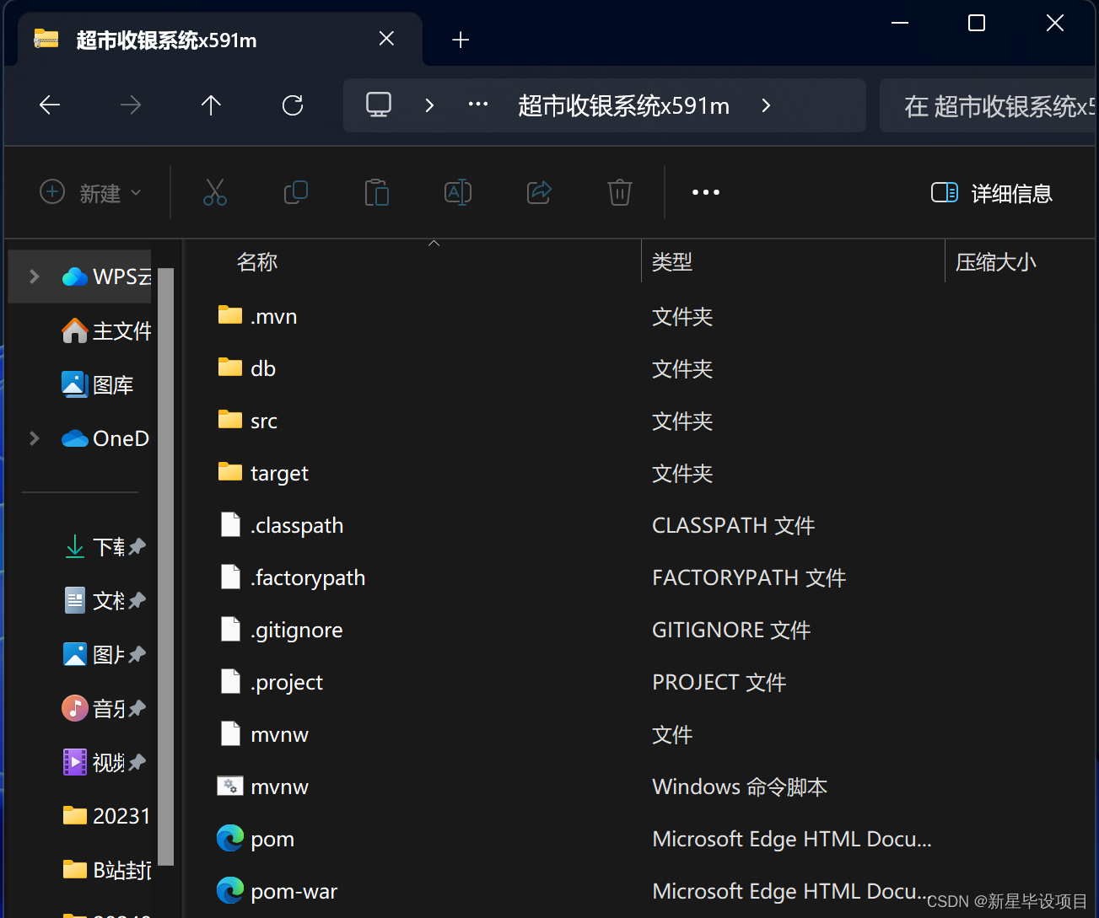Click the Cut icon in the toolbar
The image size is (1099, 918).
point(215,192)
